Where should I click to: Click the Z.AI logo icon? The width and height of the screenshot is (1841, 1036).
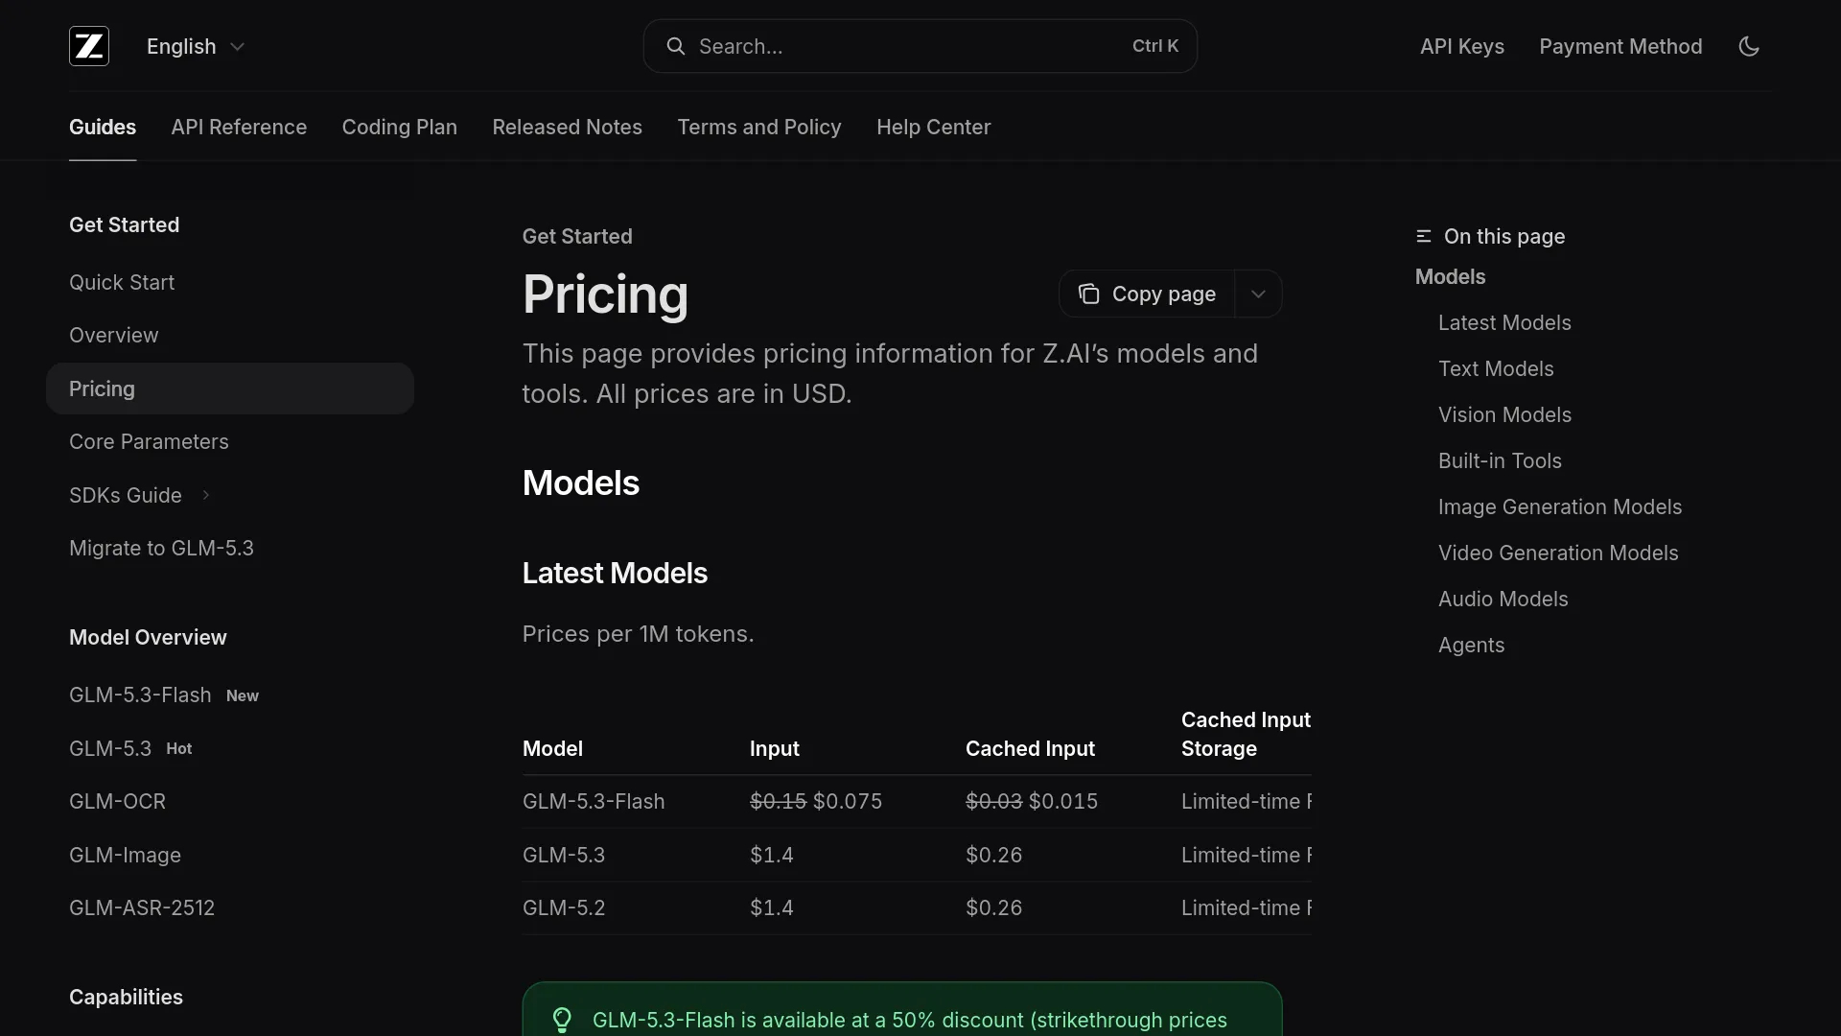click(x=89, y=46)
